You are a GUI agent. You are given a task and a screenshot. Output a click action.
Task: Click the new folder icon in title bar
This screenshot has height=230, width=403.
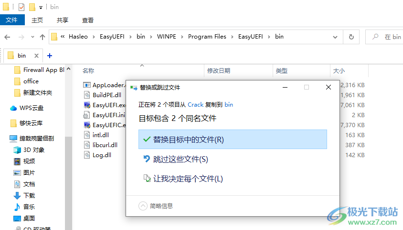(x=32, y=7)
